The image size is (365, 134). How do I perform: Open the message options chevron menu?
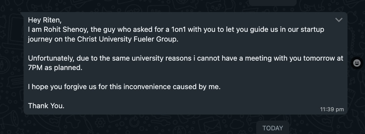339,20
